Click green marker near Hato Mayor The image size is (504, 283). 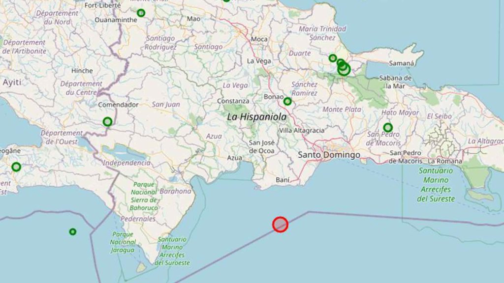pos(388,128)
